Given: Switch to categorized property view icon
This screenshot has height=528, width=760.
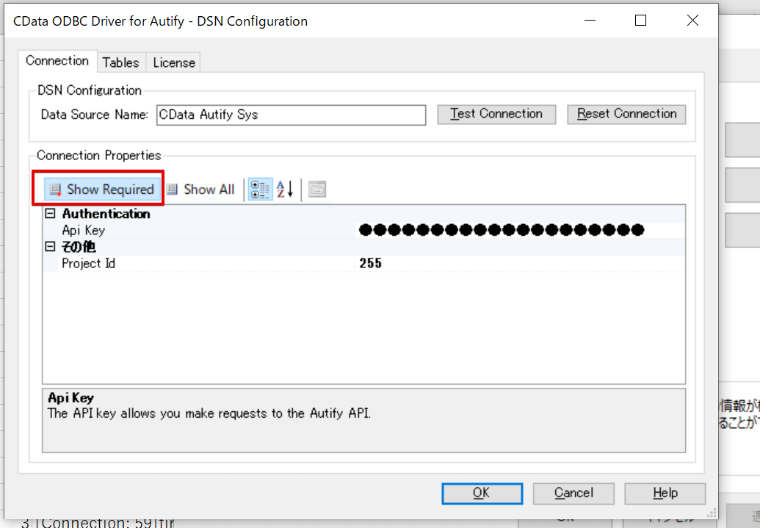Looking at the screenshot, I should pyautogui.click(x=260, y=189).
